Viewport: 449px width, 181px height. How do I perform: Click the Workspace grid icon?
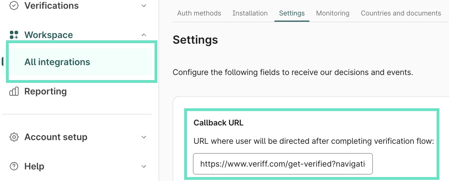14,35
